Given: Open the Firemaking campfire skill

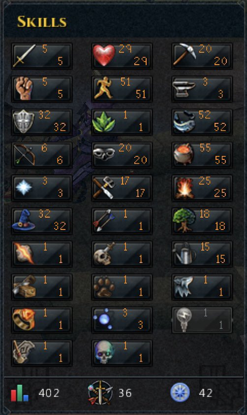Looking at the screenshot, I should [202, 188].
